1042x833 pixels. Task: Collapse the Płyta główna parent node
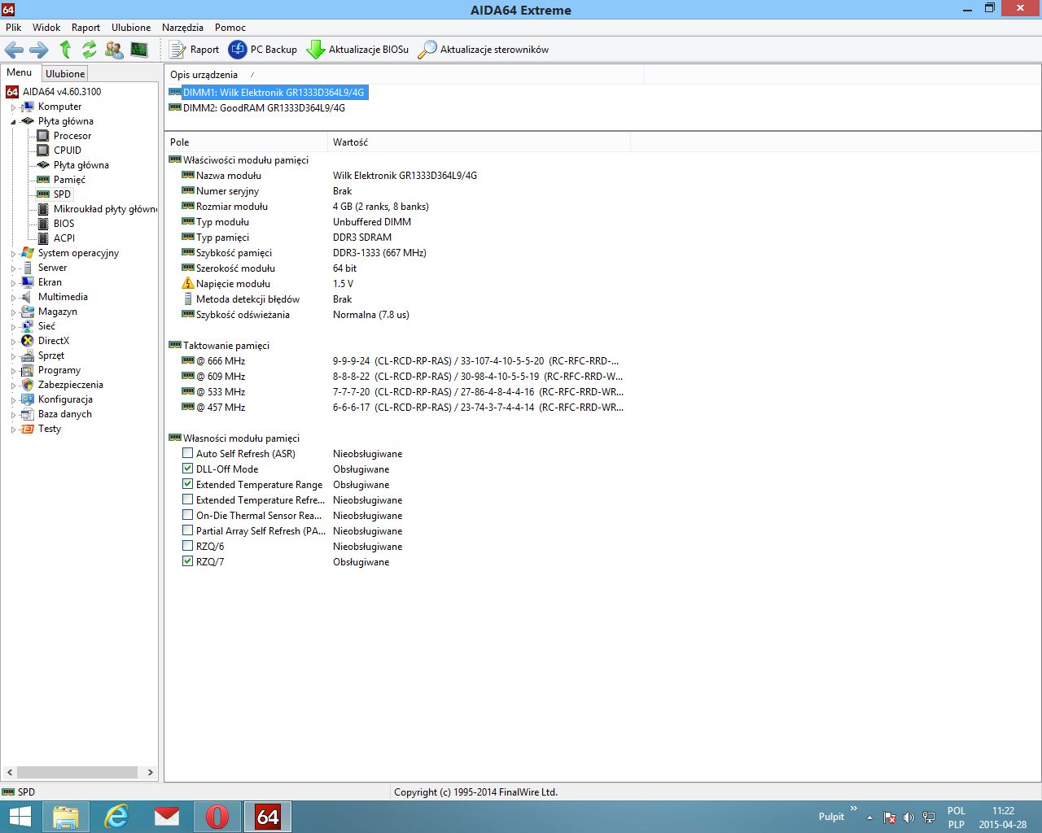pyautogui.click(x=13, y=122)
